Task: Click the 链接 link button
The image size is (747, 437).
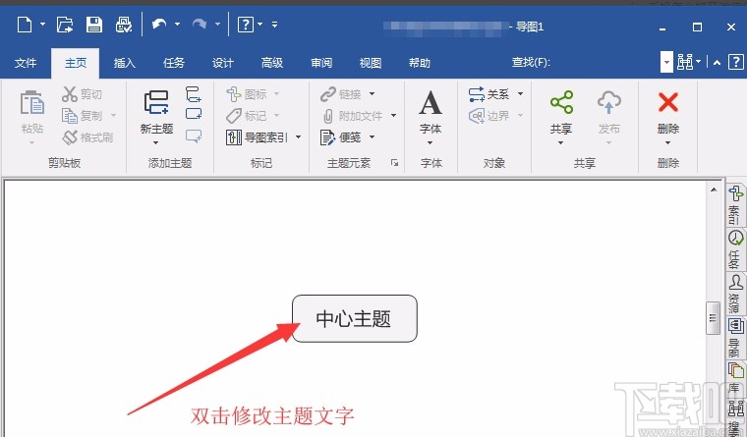Action: 341,94
